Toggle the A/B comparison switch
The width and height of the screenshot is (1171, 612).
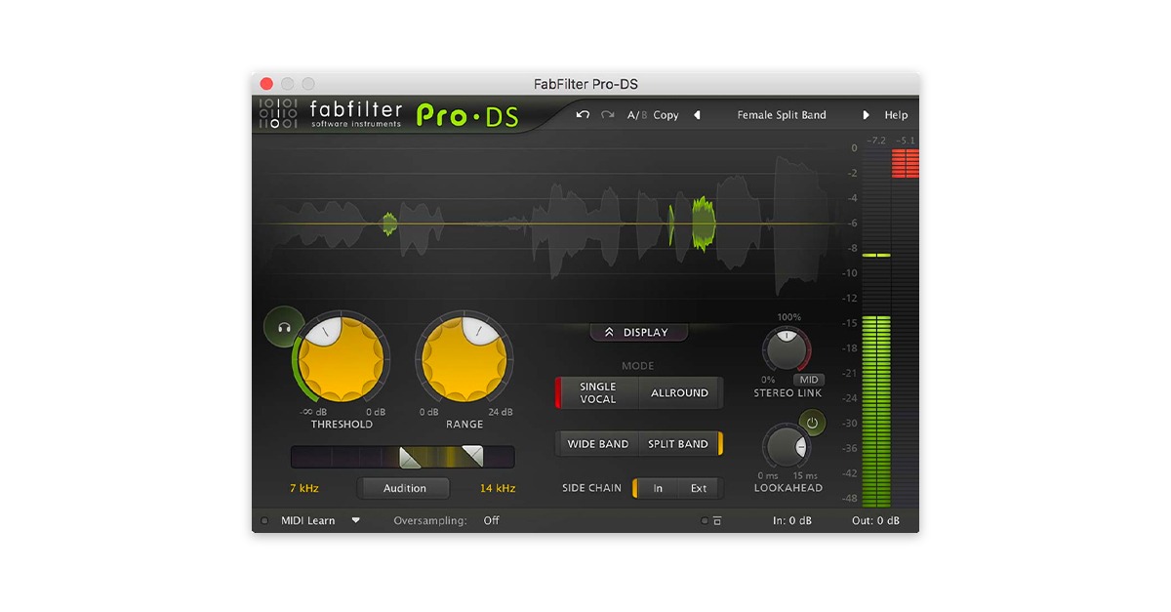click(636, 115)
